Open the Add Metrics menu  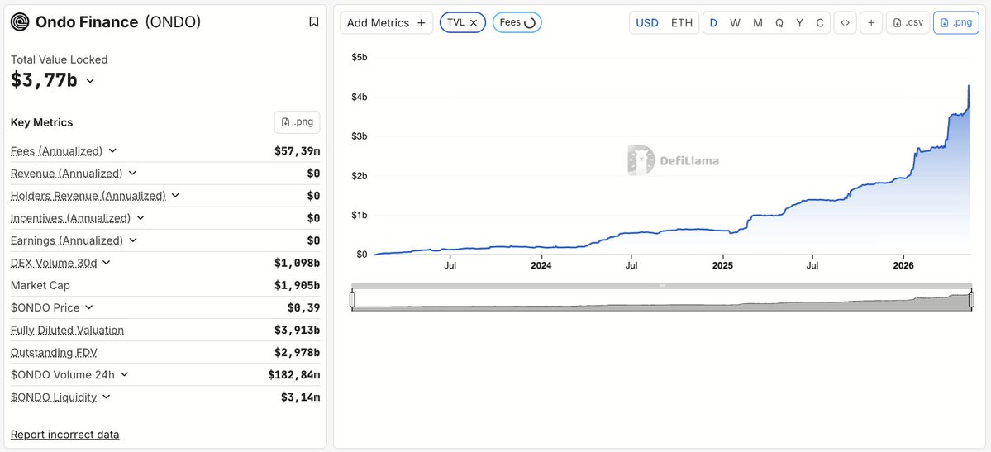coord(387,23)
